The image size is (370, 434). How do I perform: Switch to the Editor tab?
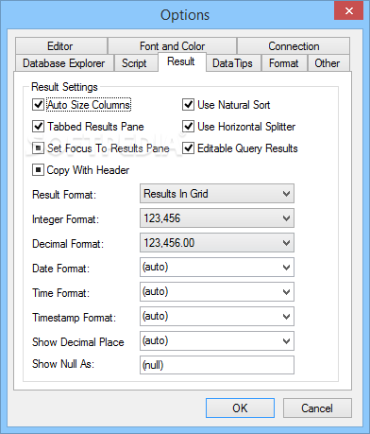click(61, 46)
